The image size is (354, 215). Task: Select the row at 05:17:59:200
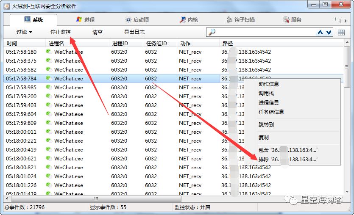pos(173,96)
